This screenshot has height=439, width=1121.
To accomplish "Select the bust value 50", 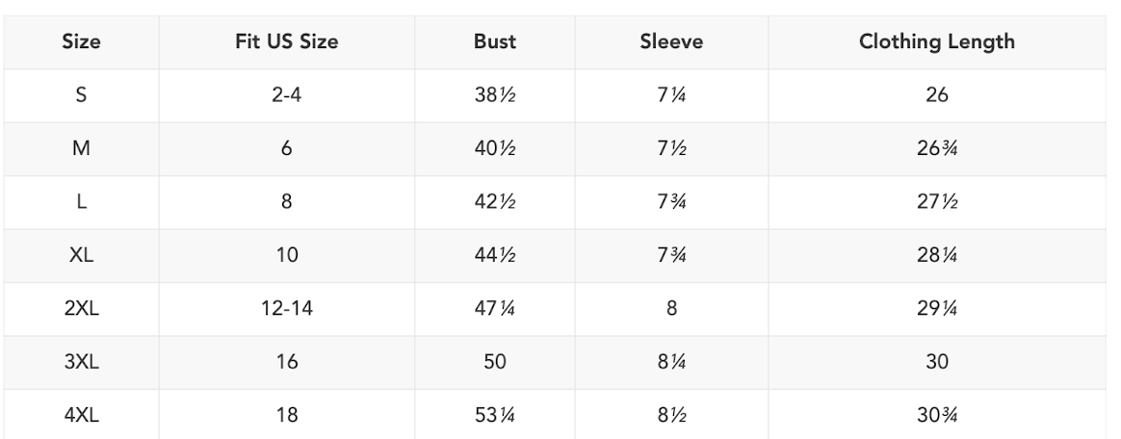I will click(x=495, y=363).
